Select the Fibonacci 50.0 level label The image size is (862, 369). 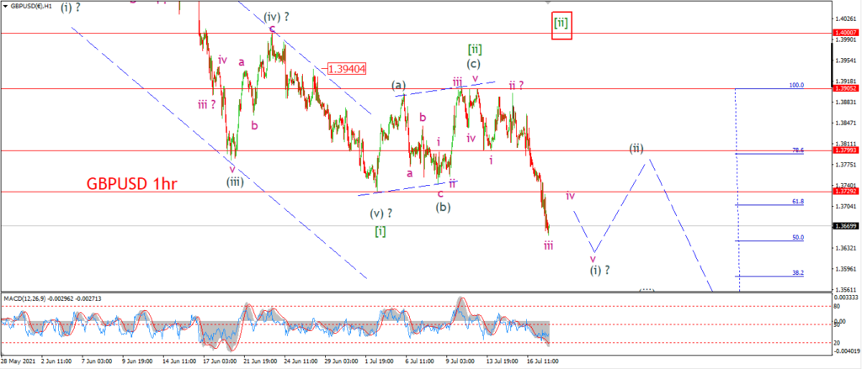tap(798, 237)
